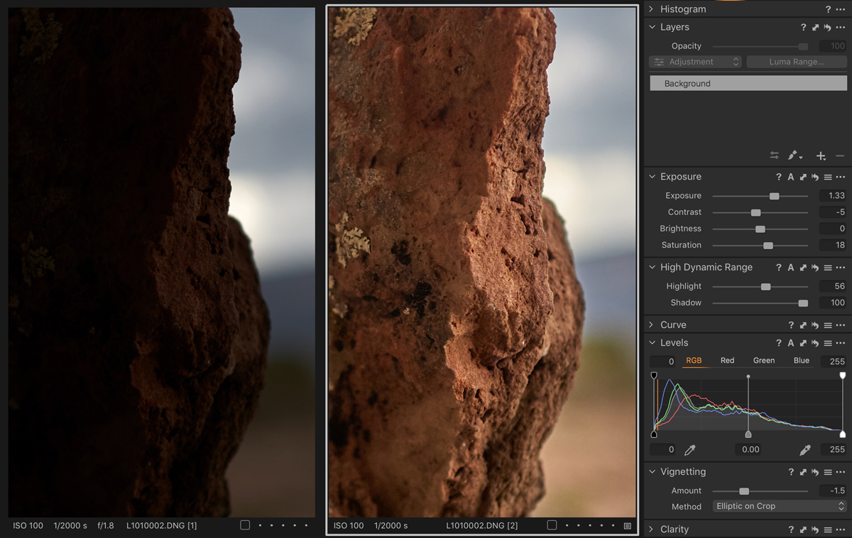The width and height of the screenshot is (852, 538).
Task: Click the help question mark in Histogram panel
Action: (x=828, y=9)
